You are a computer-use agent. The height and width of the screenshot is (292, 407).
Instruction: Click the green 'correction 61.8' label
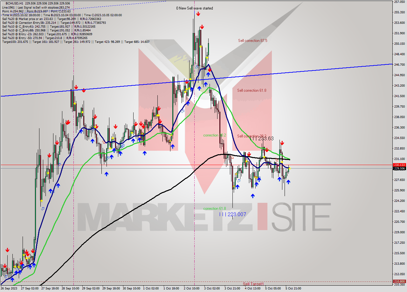pyautogui.click(x=215, y=209)
